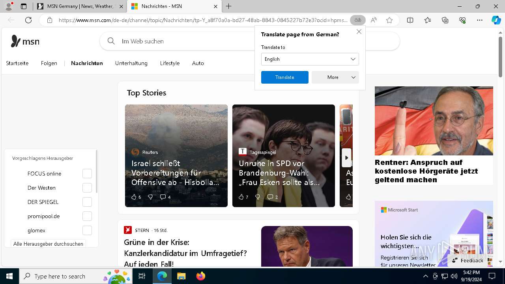Click the Im Web suchen field

[249, 41]
